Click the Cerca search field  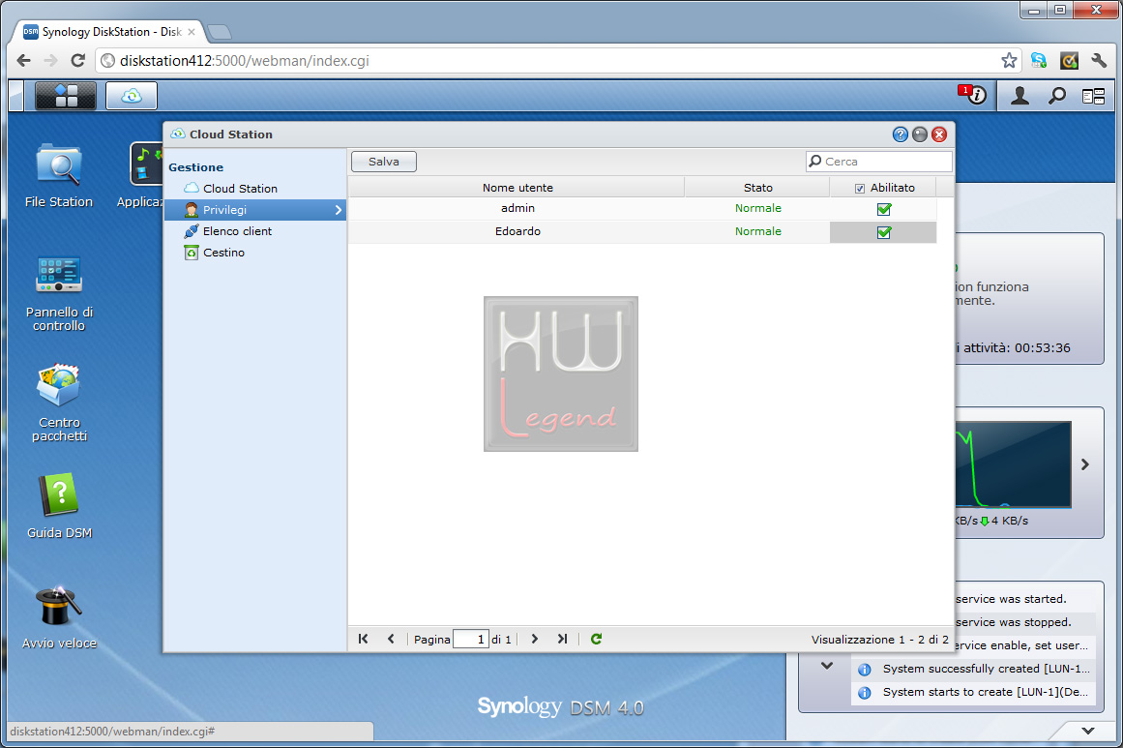point(879,162)
